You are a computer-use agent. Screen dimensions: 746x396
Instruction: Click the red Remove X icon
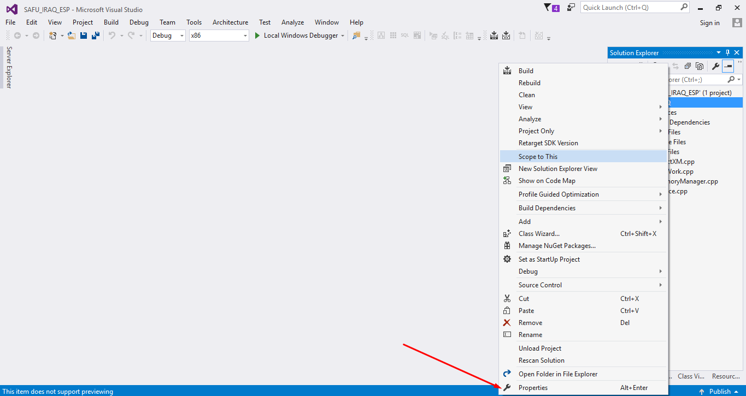click(x=507, y=323)
